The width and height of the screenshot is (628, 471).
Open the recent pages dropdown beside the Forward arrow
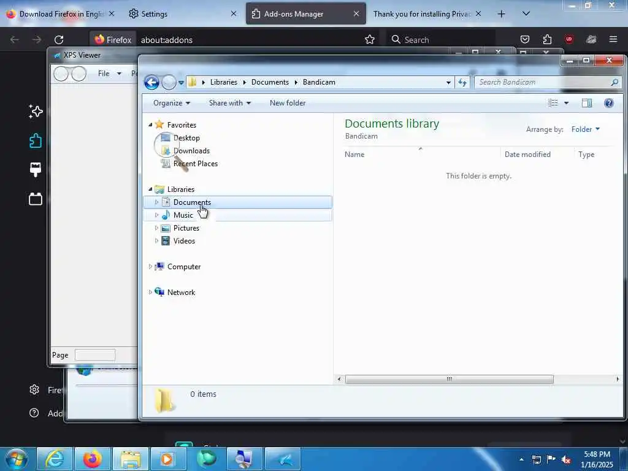[x=181, y=83]
